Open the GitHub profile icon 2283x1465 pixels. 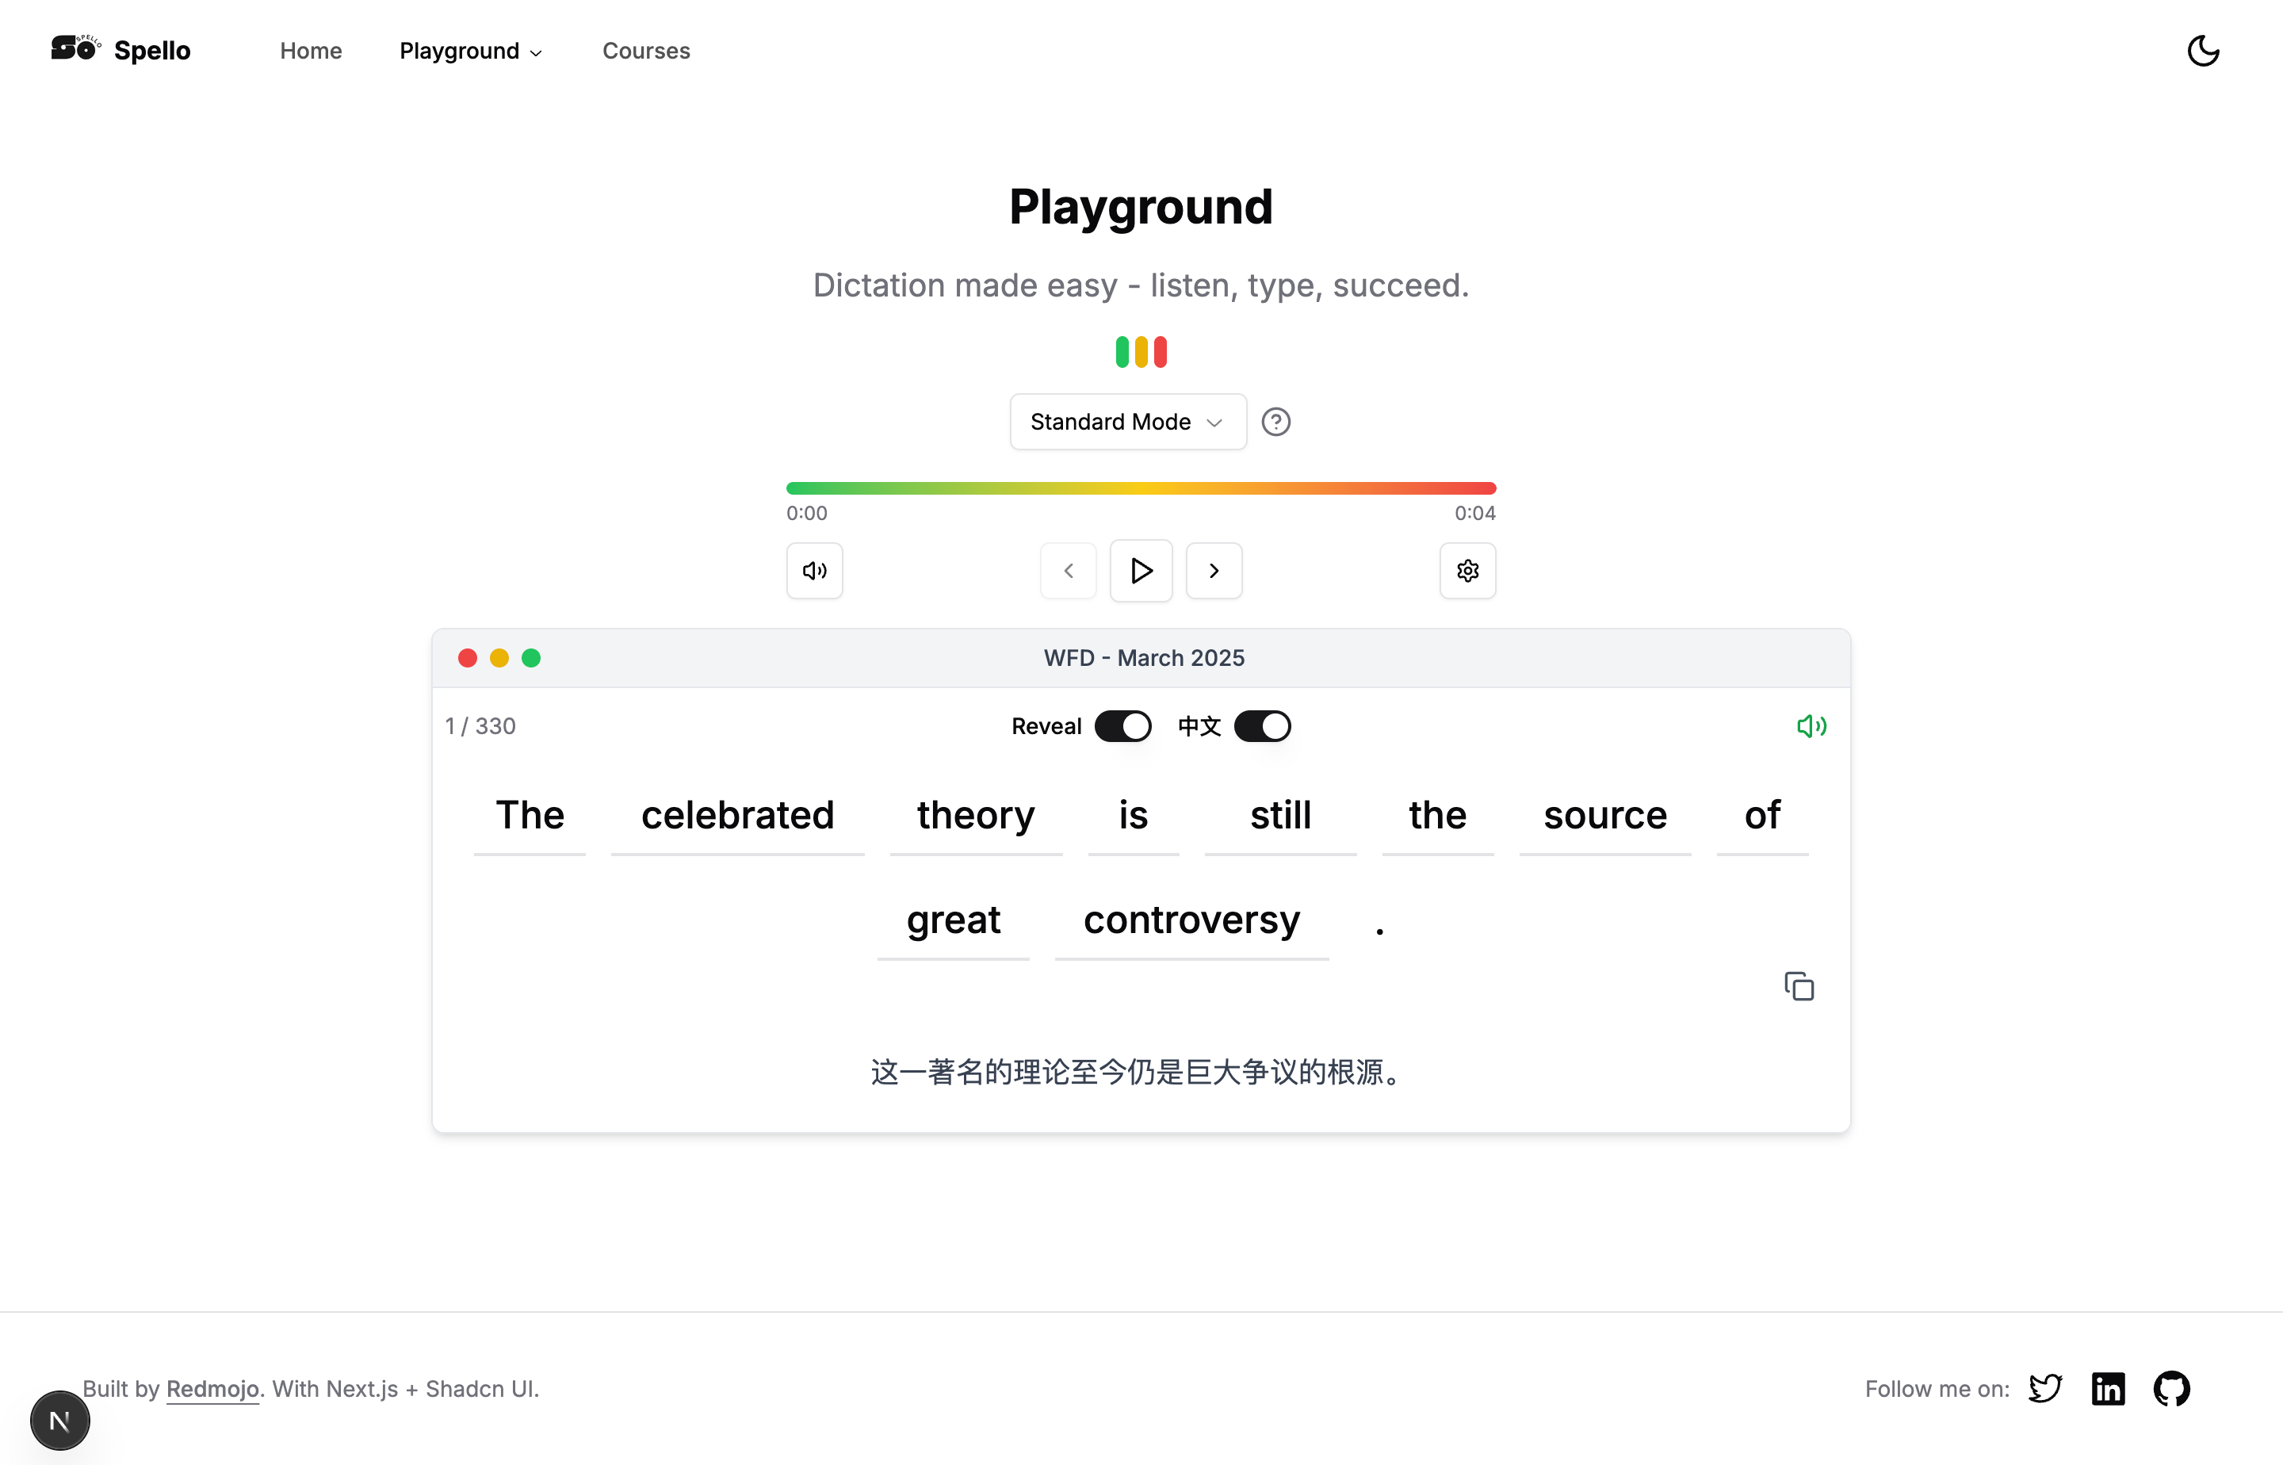[x=2170, y=1389]
